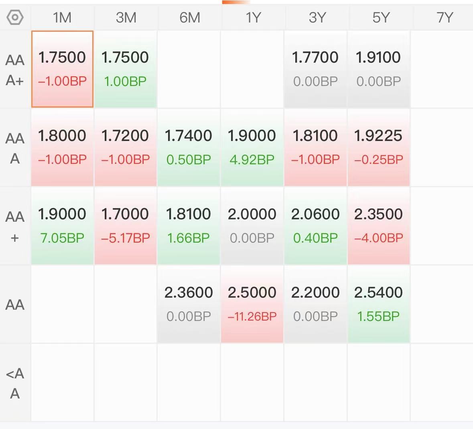Viewport: 473px width, 429px height.
Task: Click the 6M maturity header
Action: pyautogui.click(x=189, y=18)
